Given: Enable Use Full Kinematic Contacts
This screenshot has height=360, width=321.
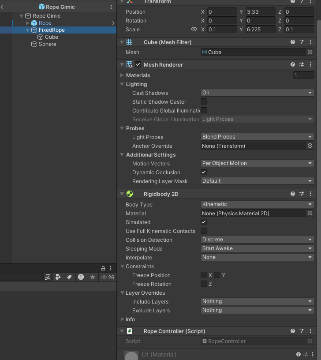Looking at the screenshot, I should click(x=204, y=230).
